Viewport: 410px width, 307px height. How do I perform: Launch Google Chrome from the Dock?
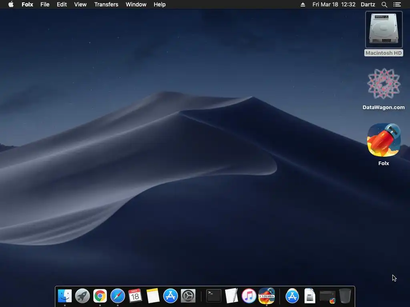[100, 296]
